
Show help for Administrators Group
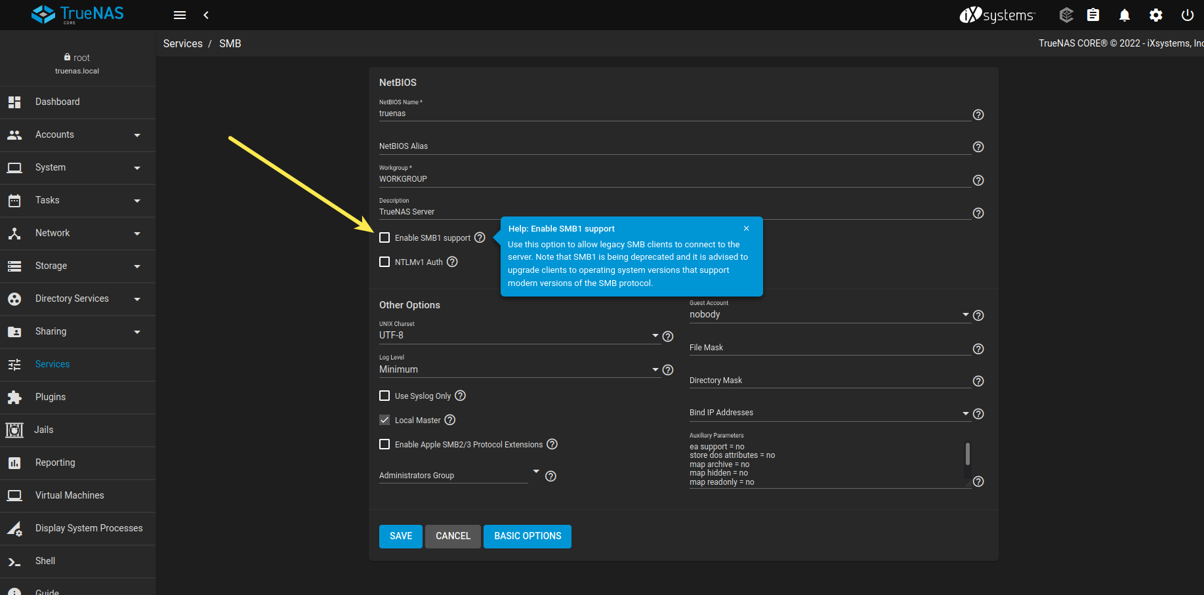551,476
